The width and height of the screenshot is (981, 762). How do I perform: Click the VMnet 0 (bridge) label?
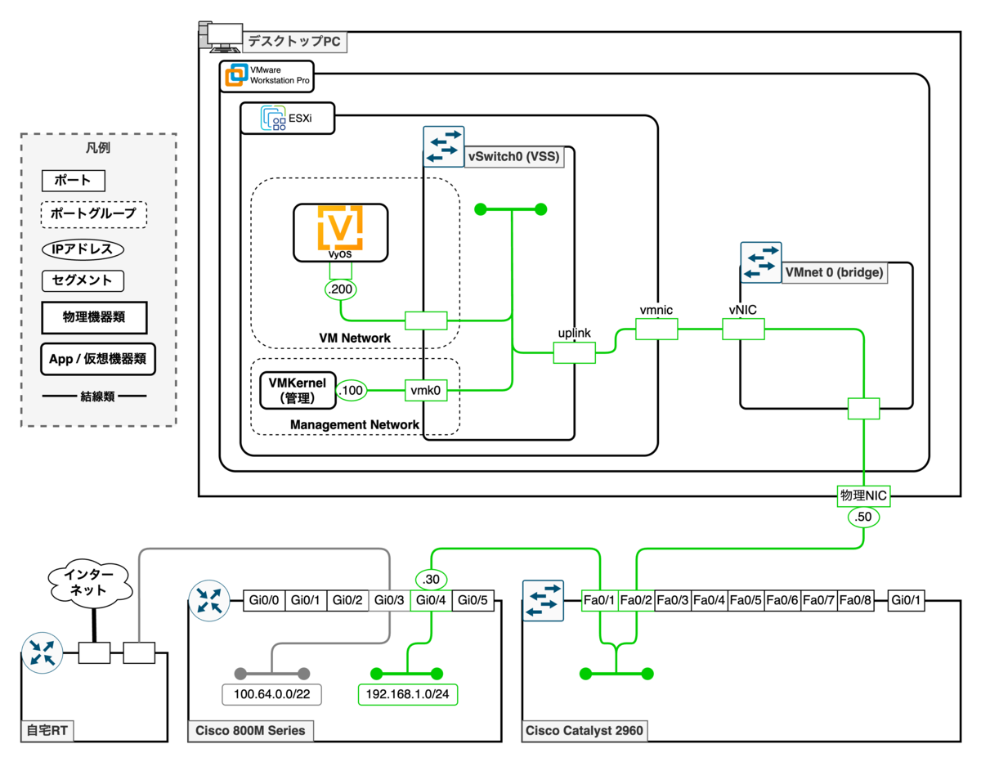pyautogui.click(x=833, y=273)
